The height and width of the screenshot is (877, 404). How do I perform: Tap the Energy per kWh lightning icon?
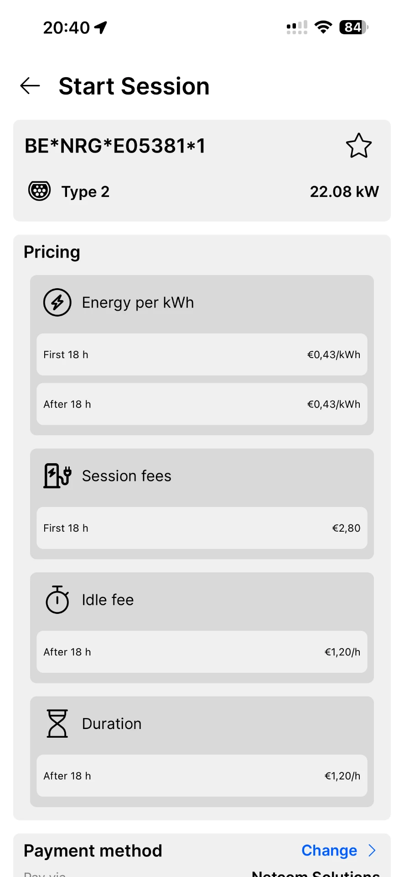click(57, 302)
